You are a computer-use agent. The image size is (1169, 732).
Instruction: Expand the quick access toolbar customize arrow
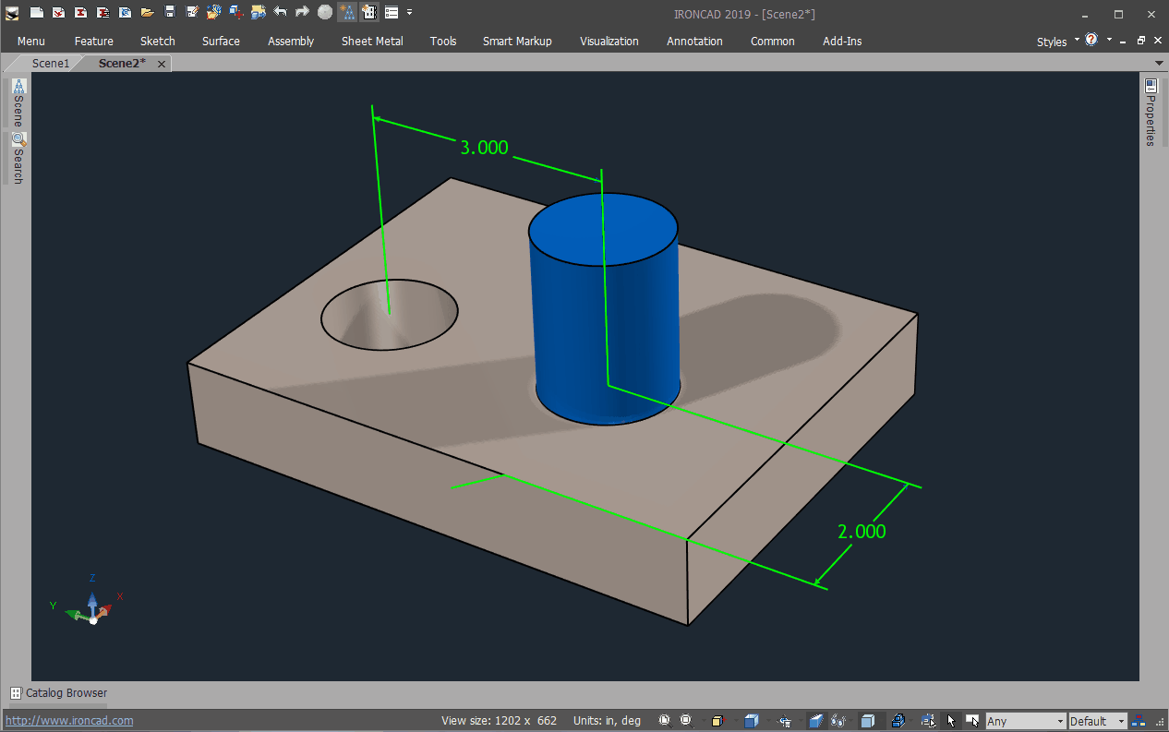point(409,13)
